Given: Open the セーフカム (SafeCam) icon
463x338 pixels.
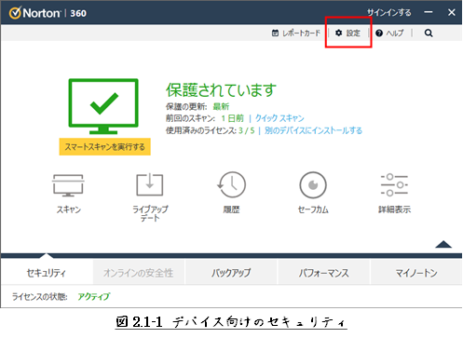Looking at the screenshot, I should pos(313,185).
